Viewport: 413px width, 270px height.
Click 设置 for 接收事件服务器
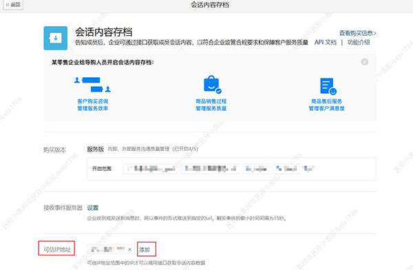click(x=92, y=208)
